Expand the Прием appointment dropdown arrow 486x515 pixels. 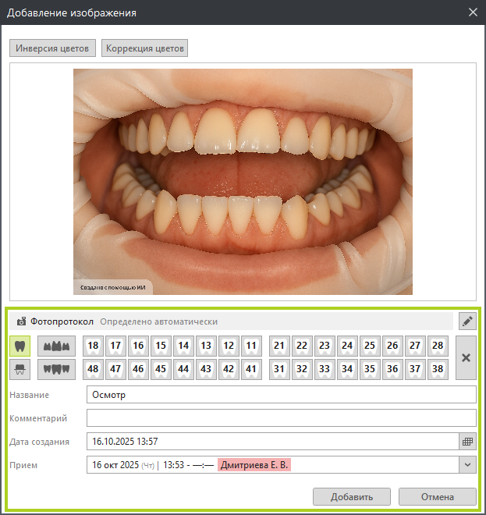pos(467,465)
